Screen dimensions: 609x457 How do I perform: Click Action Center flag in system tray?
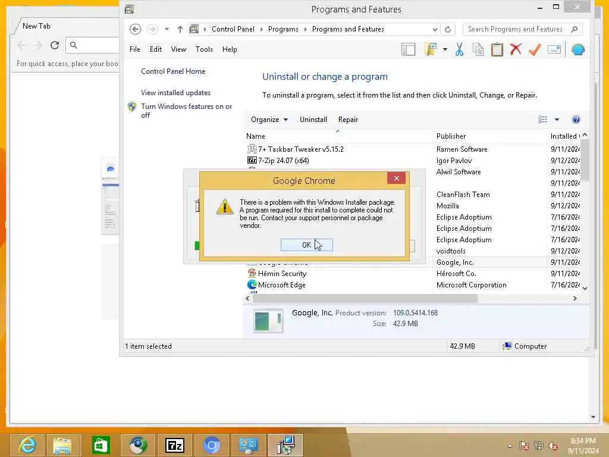point(524,445)
